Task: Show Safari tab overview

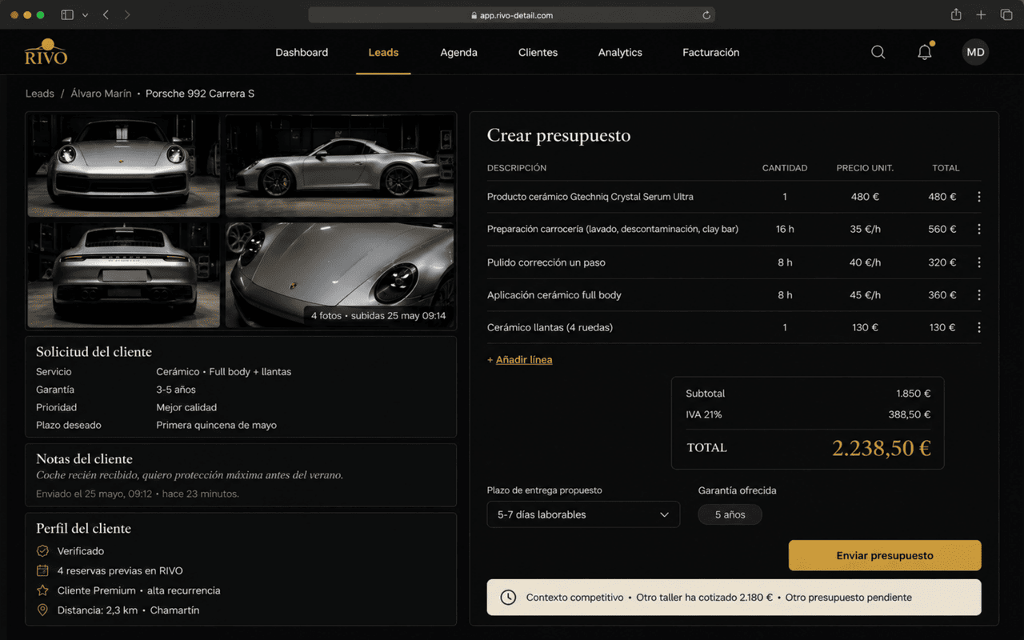Action: coord(1006,15)
